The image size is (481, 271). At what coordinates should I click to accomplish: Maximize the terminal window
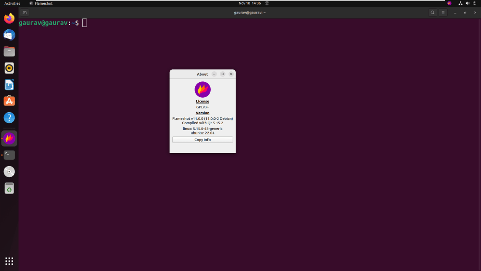(465, 13)
